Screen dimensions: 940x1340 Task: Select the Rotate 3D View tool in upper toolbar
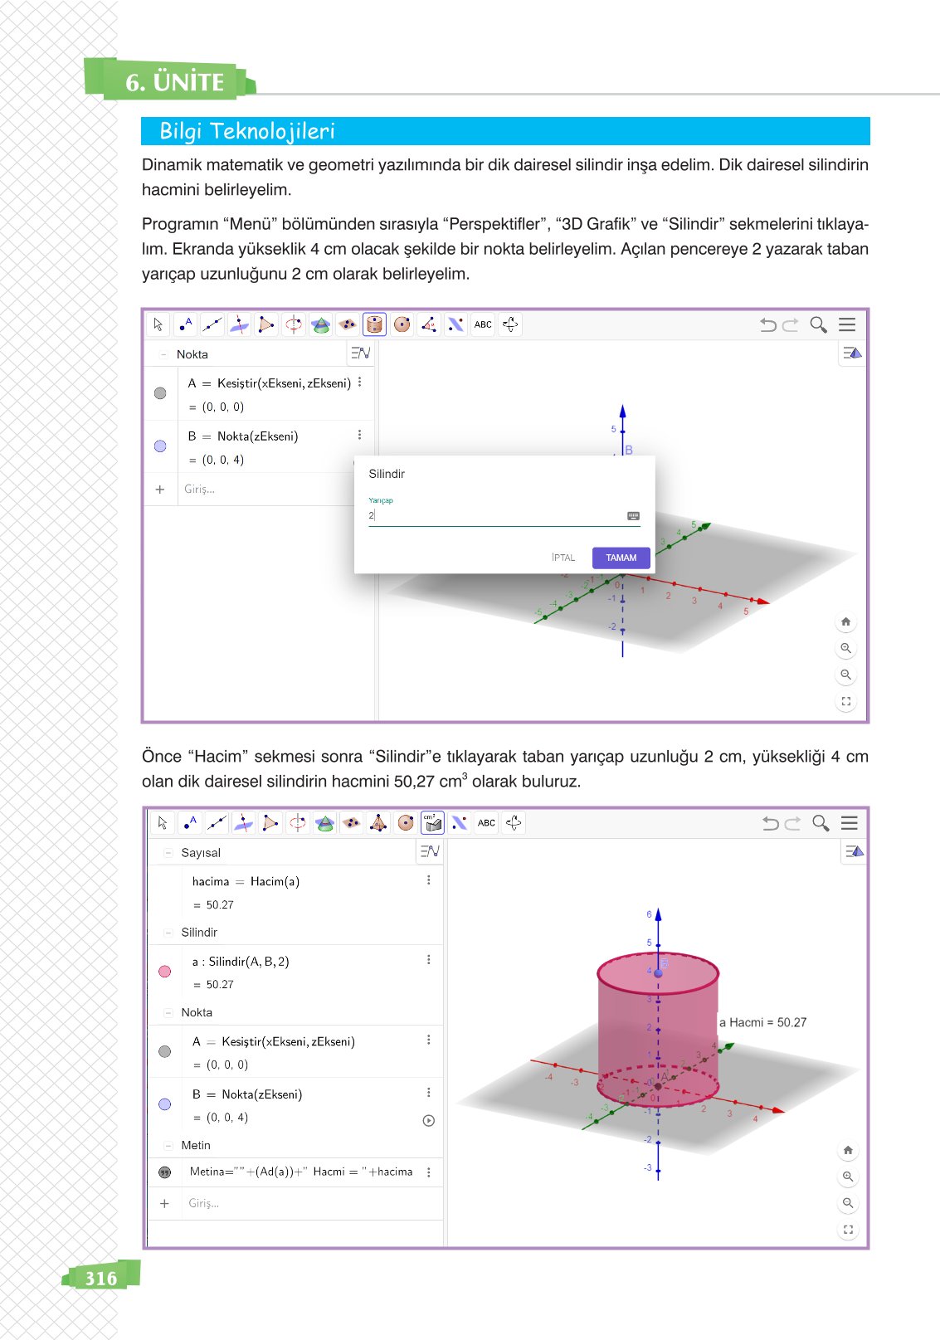(510, 324)
